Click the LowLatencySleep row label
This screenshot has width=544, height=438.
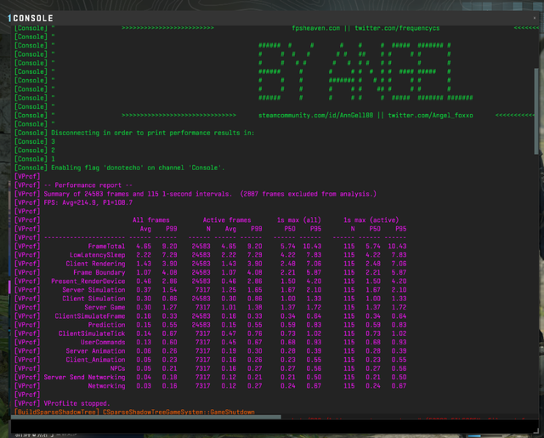click(x=97, y=255)
